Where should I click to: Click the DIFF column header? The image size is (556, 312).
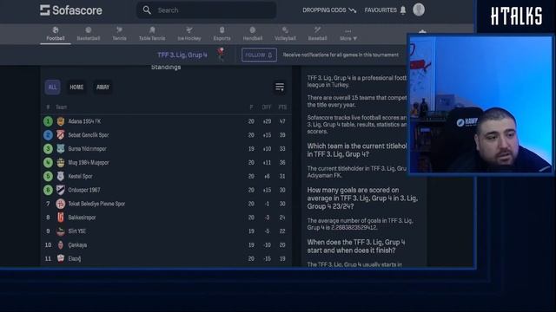[267, 107]
